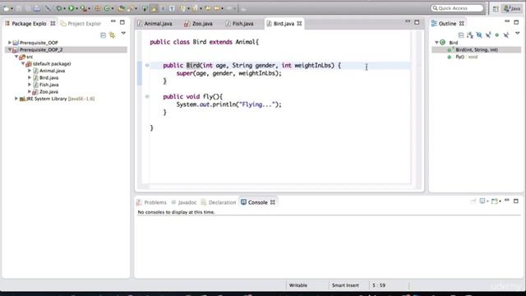Image resolution: width=526 pixels, height=296 pixels.
Task: Click the Open Perspective icon
Action: coord(496,9)
